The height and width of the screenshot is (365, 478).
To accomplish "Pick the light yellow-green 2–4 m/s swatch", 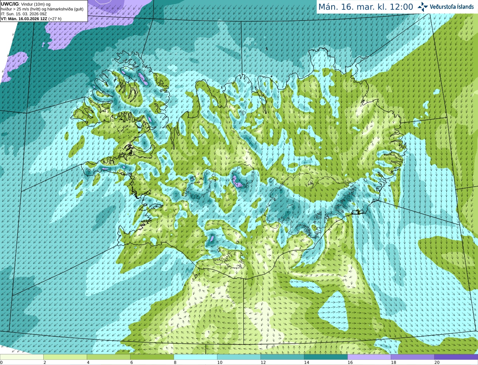I will [65, 357].
